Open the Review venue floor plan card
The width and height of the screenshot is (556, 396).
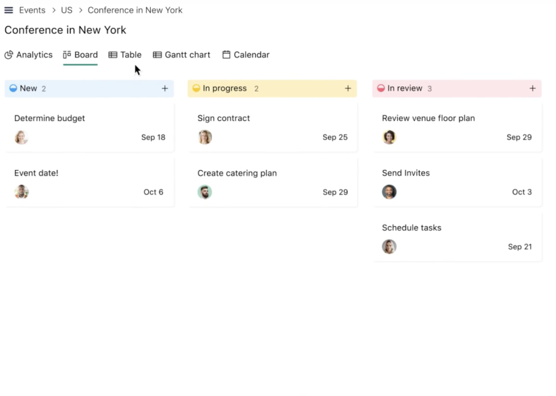pos(457,128)
